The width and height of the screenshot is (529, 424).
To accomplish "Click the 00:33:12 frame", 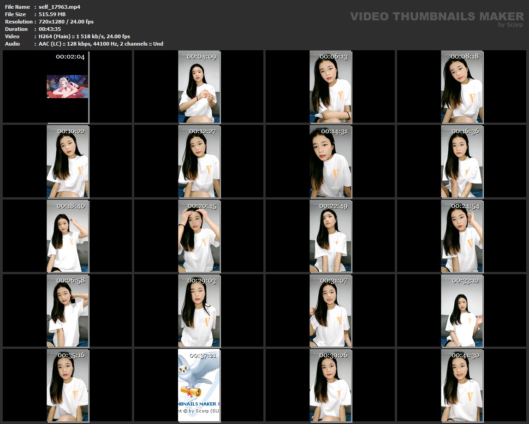I will 462,311.
